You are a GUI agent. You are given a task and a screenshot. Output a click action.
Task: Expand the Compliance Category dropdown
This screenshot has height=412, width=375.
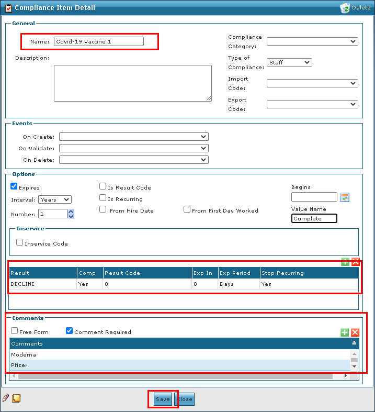[312, 41]
